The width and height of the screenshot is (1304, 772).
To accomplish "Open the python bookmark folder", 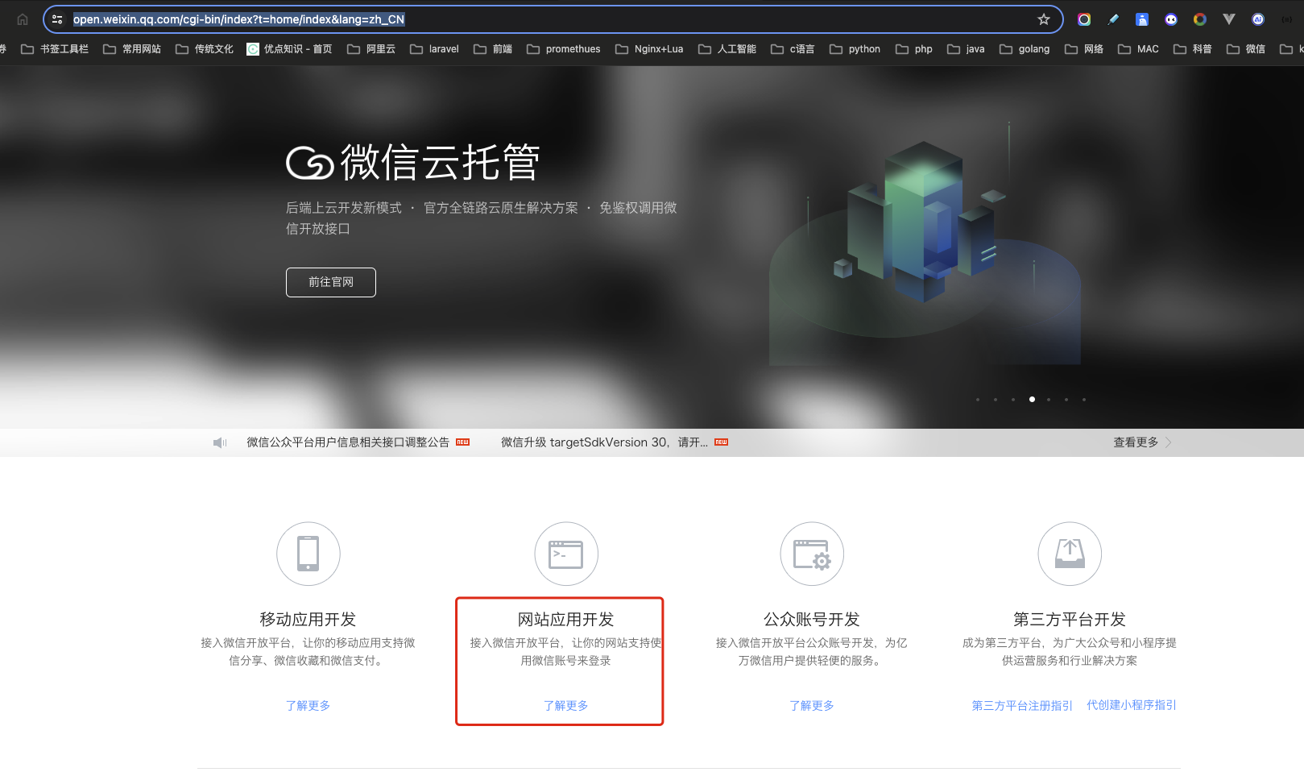I will pos(855,49).
